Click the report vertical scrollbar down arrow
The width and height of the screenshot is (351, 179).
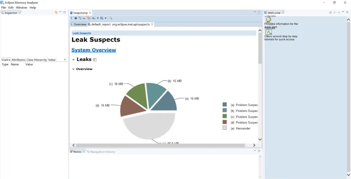pos(260,139)
